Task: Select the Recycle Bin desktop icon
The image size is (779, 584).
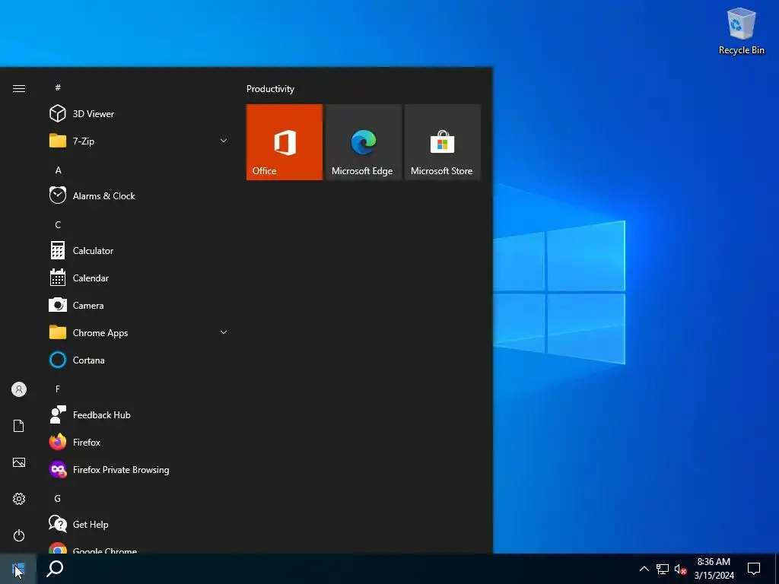Action: click(x=741, y=30)
